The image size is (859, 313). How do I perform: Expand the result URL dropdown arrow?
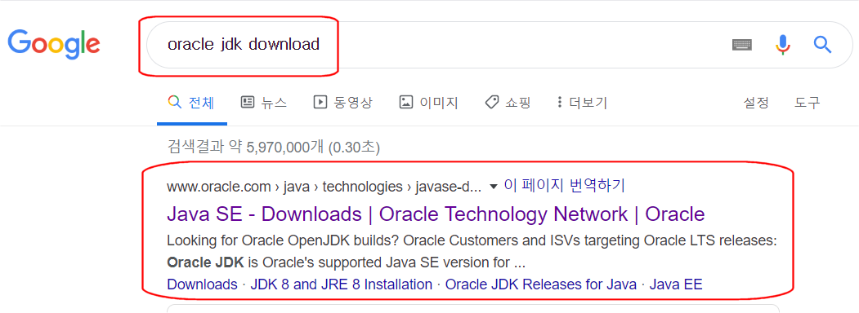pyautogui.click(x=493, y=187)
